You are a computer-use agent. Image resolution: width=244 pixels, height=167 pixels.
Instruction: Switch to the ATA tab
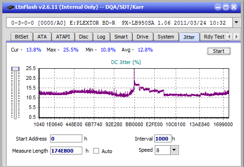tap(42, 37)
